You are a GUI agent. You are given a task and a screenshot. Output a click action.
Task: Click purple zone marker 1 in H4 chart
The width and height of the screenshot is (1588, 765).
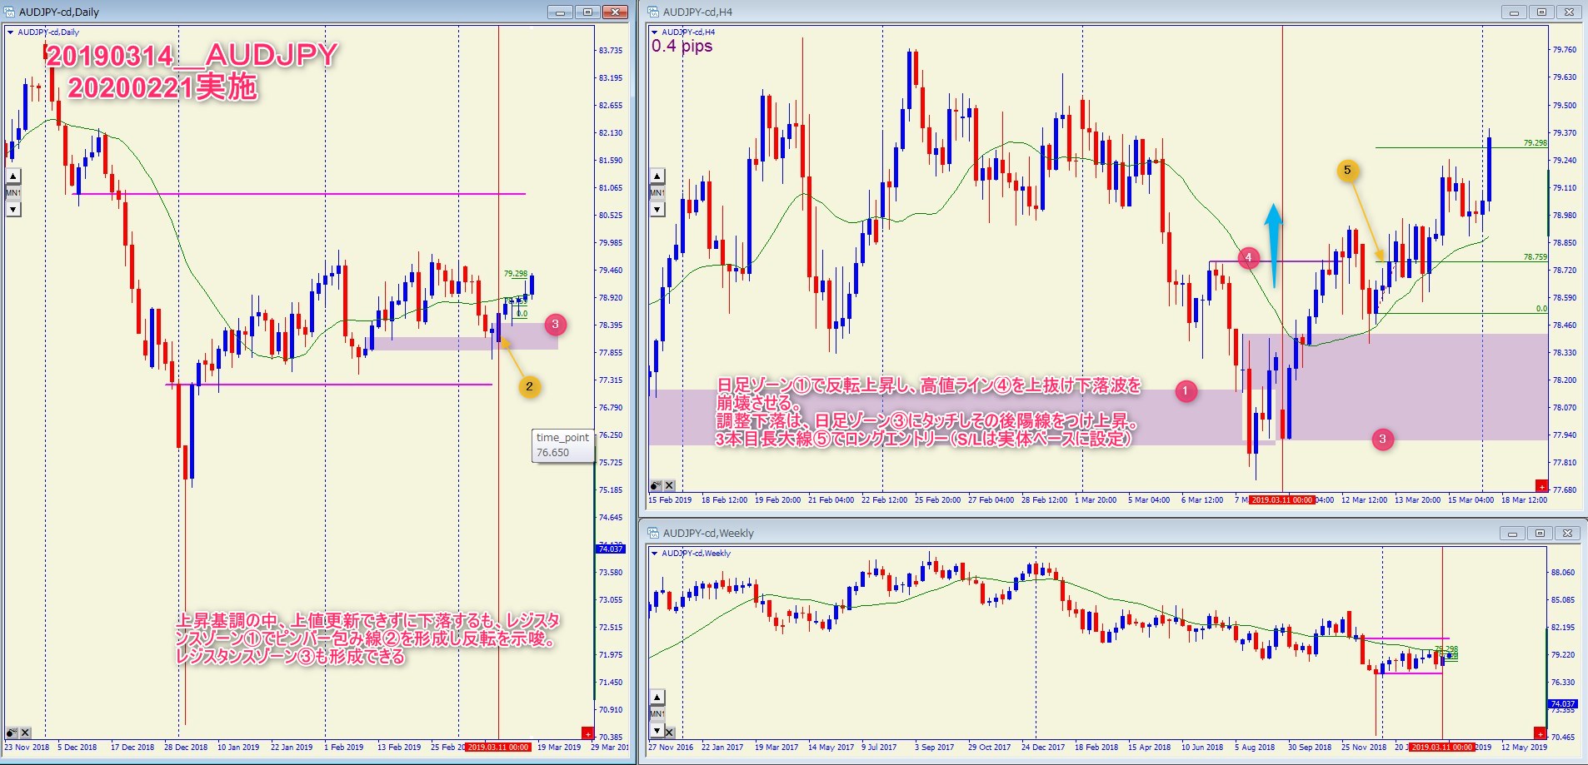1185,391
